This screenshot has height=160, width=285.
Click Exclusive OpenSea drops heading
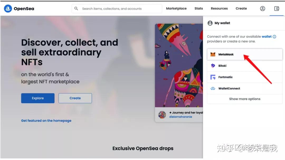pos(143,148)
